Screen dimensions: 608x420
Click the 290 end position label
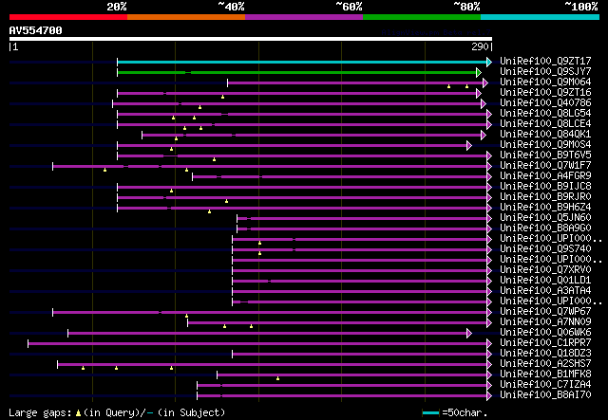click(x=480, y=46)
